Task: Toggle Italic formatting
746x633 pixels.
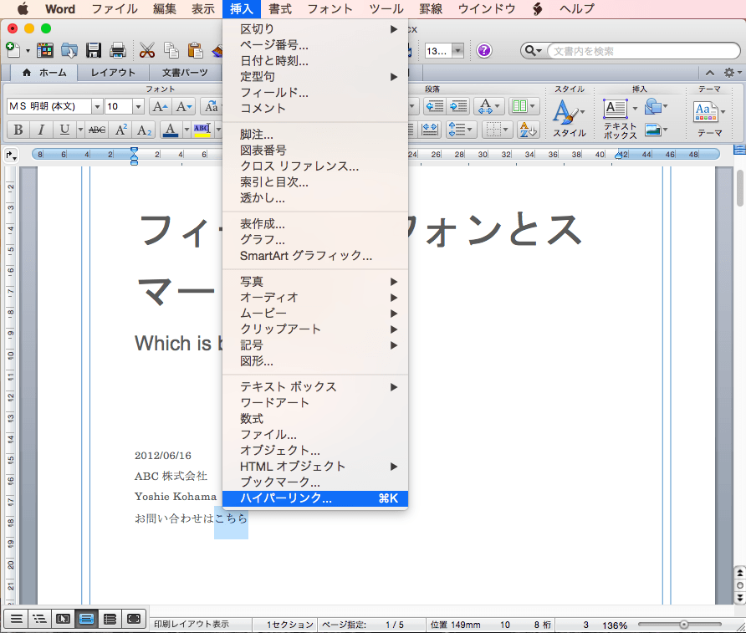Action: point(41,130)
